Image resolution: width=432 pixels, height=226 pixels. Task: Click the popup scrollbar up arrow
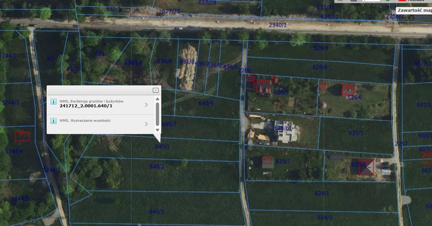pos(157,99)
